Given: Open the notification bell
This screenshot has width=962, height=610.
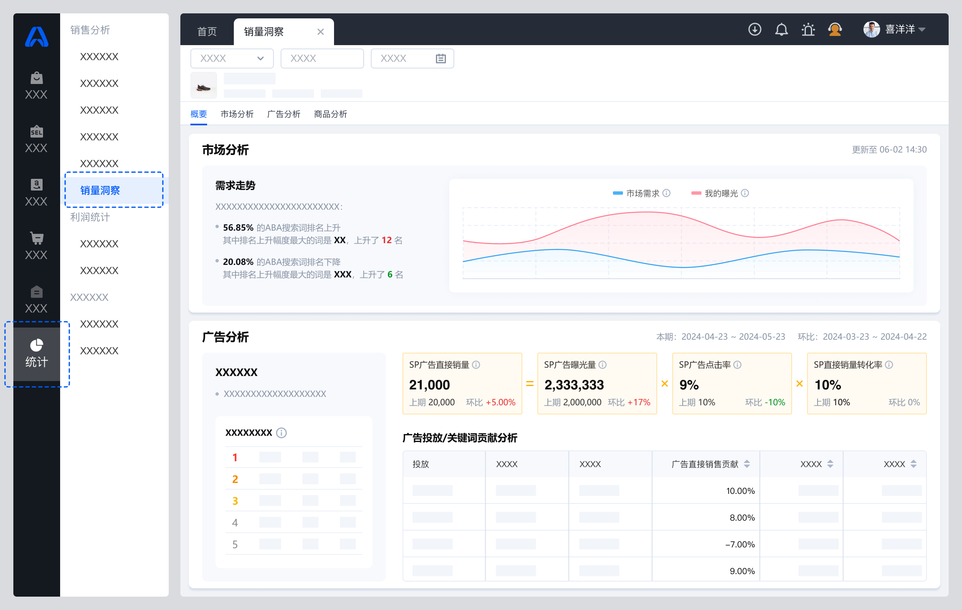Looking at the screenshot, I should pyautogui.click(x=782, y=29).
